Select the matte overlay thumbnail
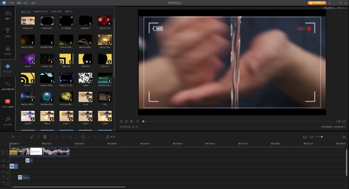 [86, 78]
